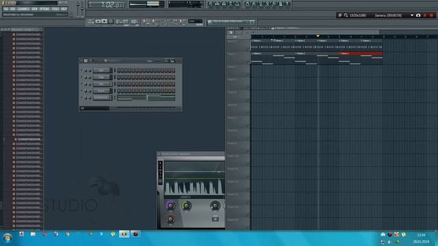Viewport: 438px width, 246px height.
Task: Click fourth view shortcut icon in top panel
Action: tap(231, 4)
